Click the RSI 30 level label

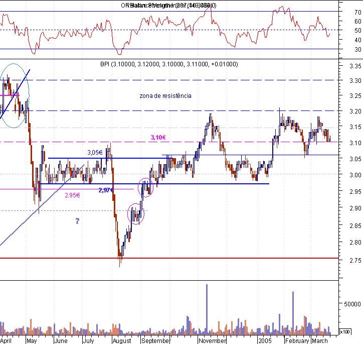(x=358, y=49)
